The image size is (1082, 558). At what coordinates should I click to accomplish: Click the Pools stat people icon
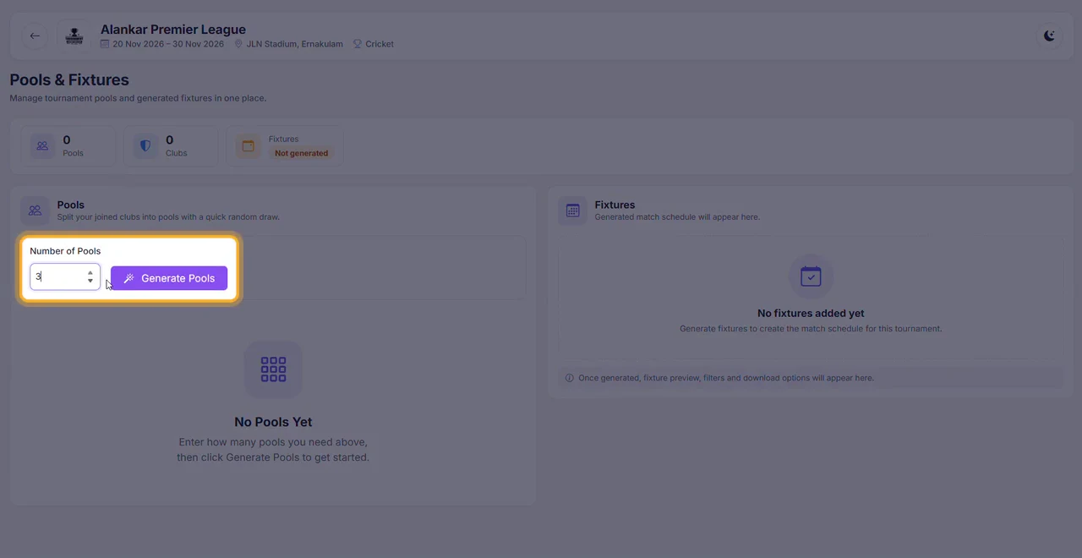click(42, 146)
